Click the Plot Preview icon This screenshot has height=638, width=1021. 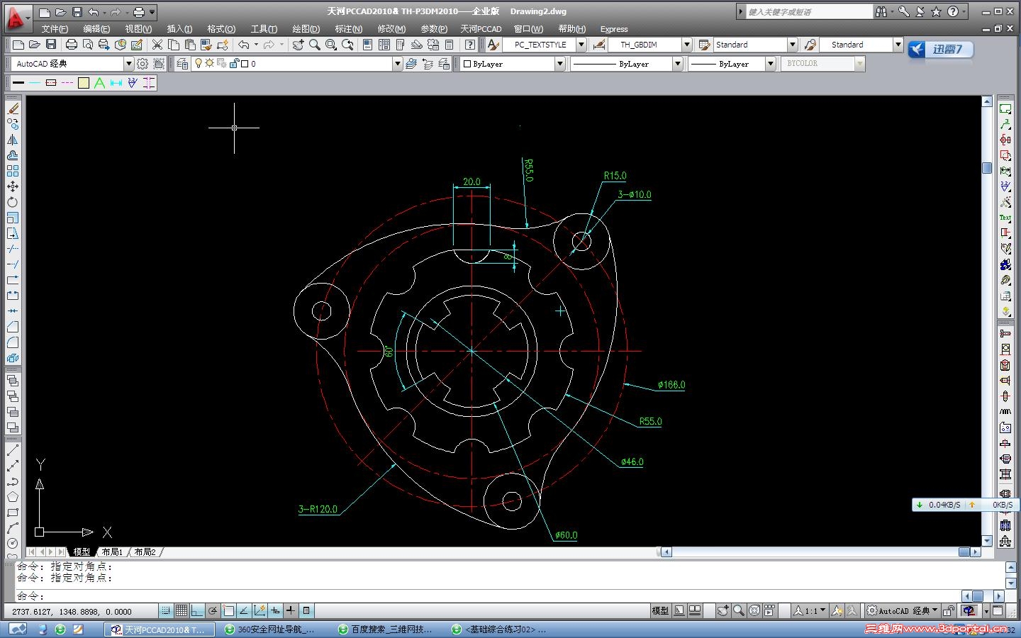pyautogui.click(x=87, y=45)
